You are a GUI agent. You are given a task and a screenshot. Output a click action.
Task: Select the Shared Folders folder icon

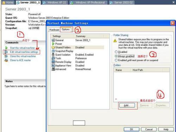53,48
